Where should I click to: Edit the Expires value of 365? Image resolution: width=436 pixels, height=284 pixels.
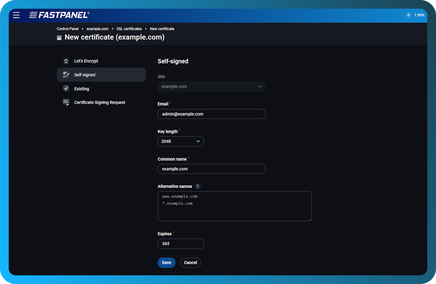[x=181, y=244]
